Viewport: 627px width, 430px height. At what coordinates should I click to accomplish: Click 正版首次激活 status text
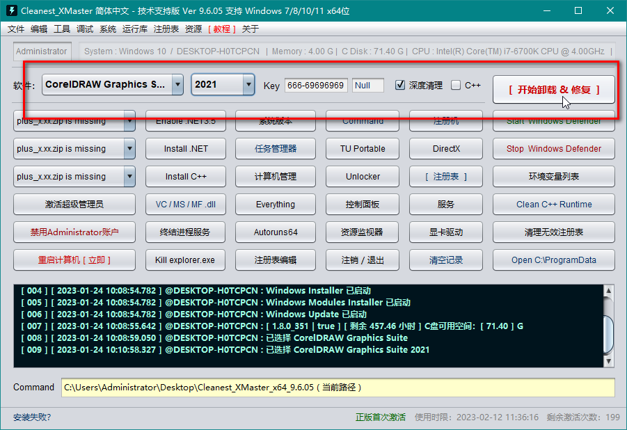click(380, 417)
